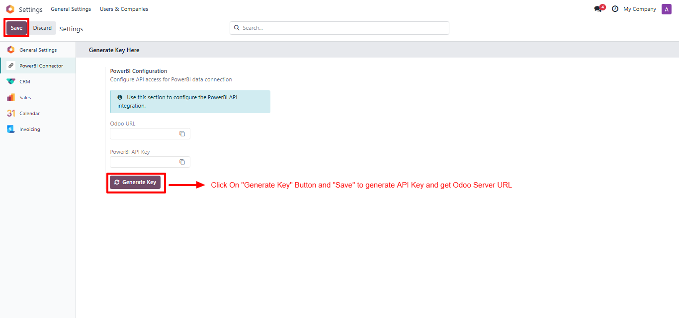Switch to the Invoicing settings tab
Viewport: 679px width, 318px height.
pos(38,129)
